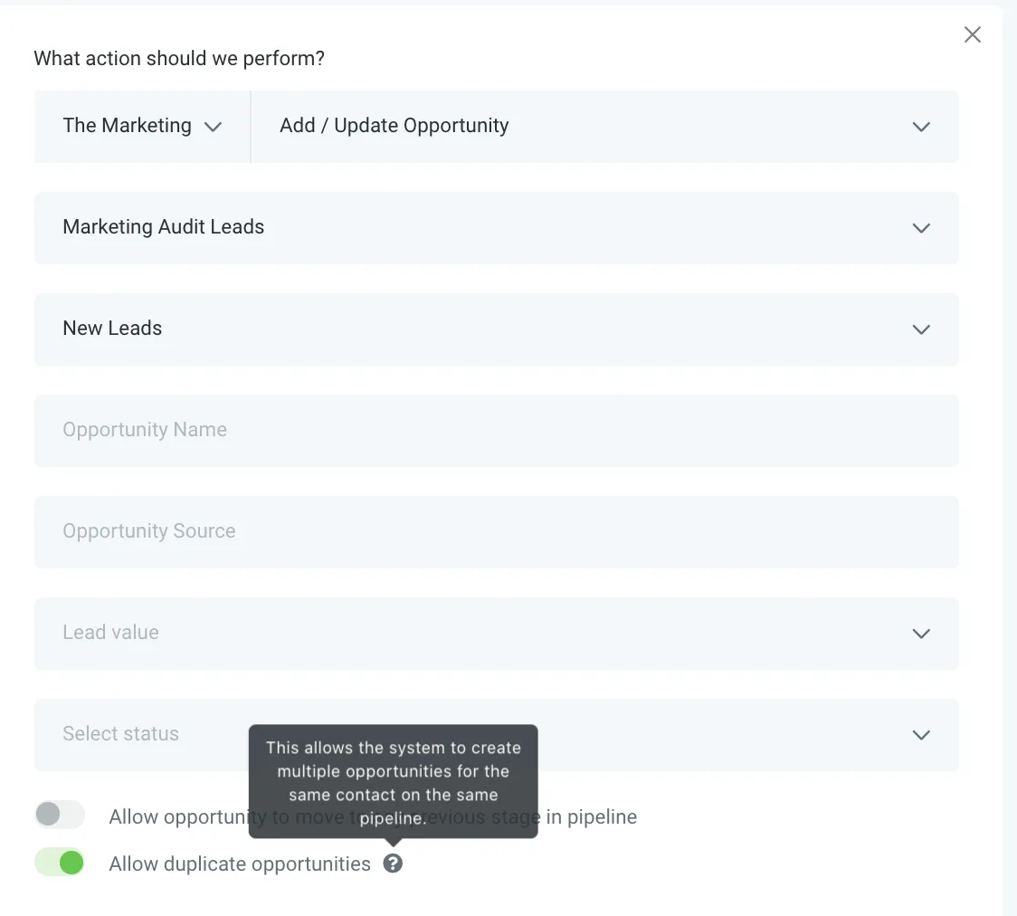The image size is (1017, 916).
Task: Click the Allow duplicate opportunities label
Action: point(240,864)
